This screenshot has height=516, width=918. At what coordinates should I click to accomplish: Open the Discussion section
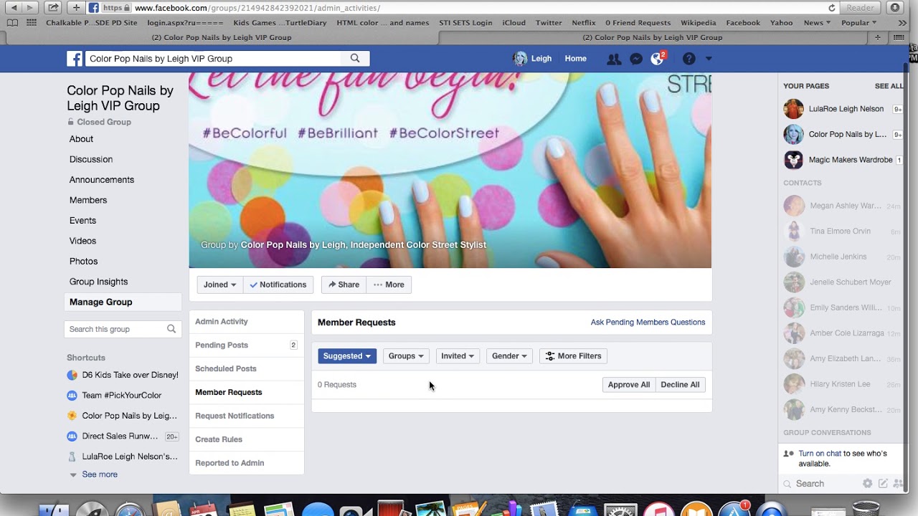pos(91,159)
